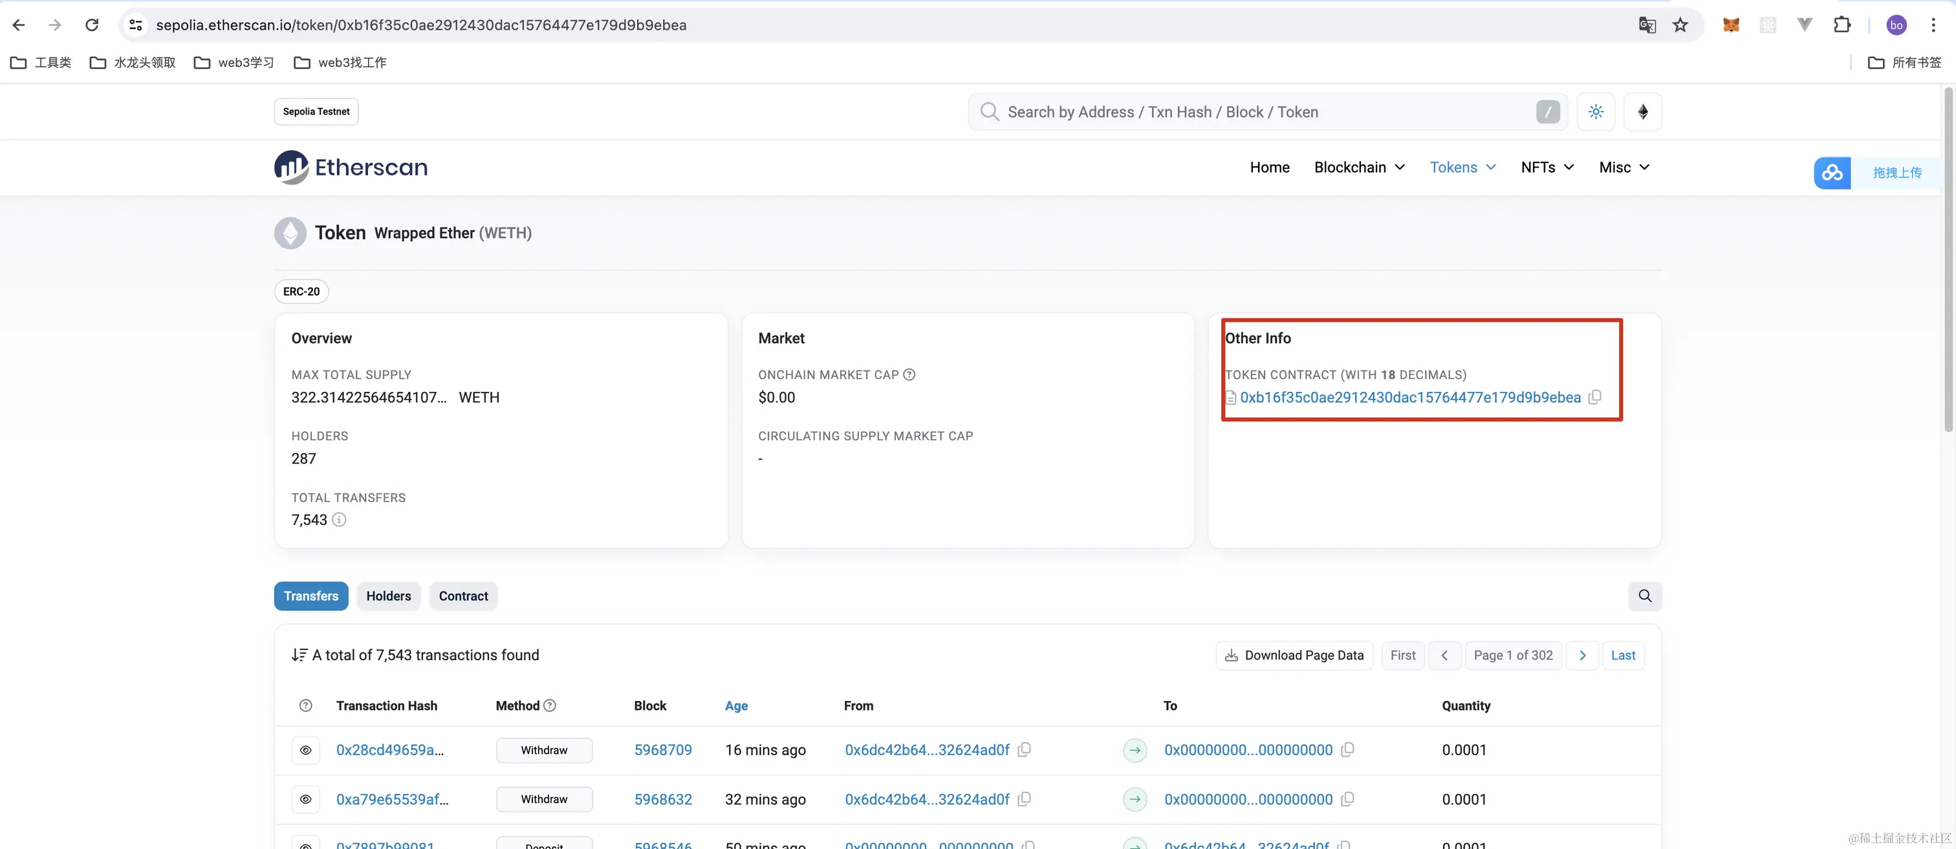Expand the Blockchain dropdown menu
1956x849 pixels.
1359,167
